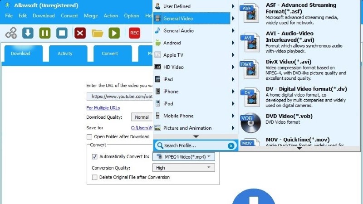
Task: Uncheck Automatically Convert to checkbox
Action: pyautogui.click(x=94, y=156)
